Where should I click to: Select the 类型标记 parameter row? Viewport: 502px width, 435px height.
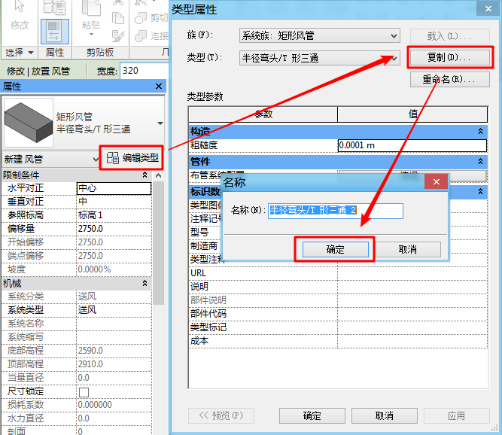(338, 327)
